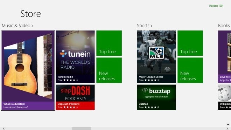Click the MLS logo icon

point(156,53)
